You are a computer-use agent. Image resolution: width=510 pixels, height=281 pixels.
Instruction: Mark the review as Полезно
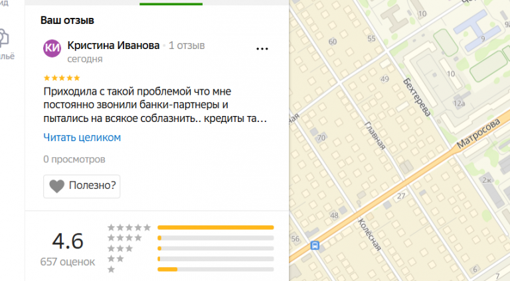coord(82,186)
